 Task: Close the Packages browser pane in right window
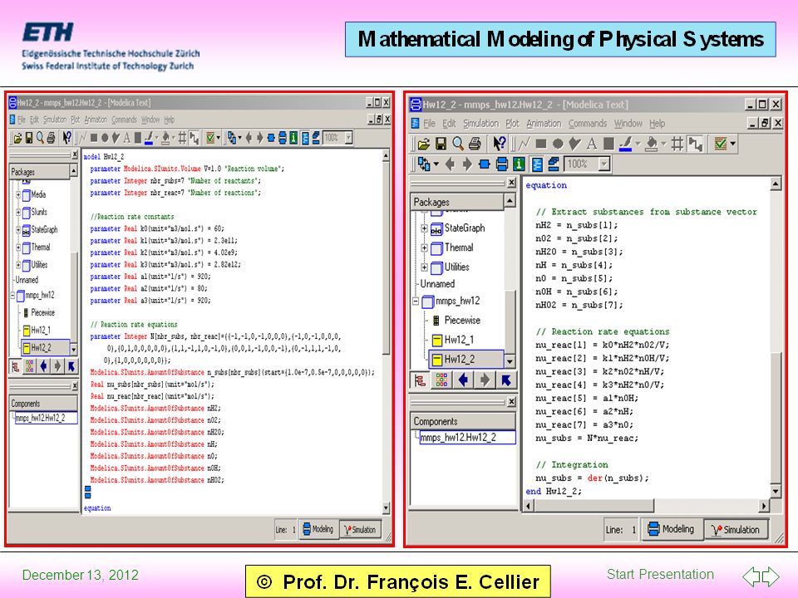tap(511, 183)
